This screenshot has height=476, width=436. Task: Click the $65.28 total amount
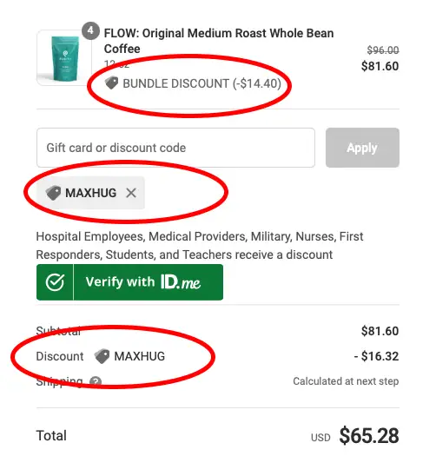369,436
